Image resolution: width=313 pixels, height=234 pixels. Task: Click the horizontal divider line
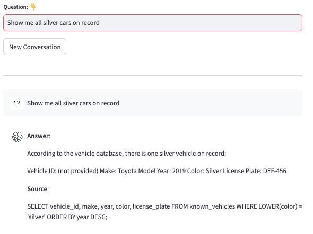153,76
